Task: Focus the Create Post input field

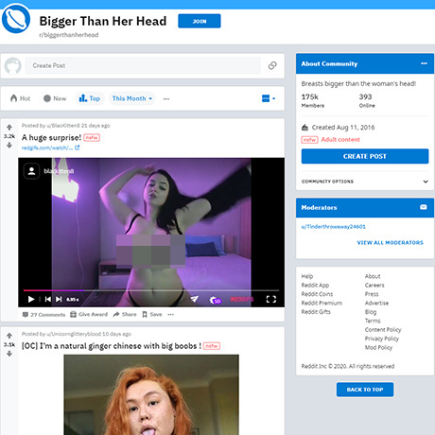Action: point(143,65)
